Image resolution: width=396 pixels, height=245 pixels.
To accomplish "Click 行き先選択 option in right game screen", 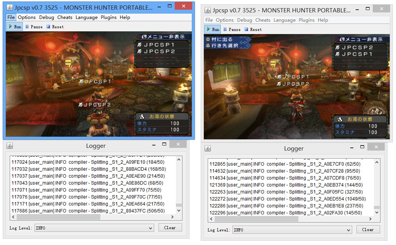I will click(222, 45).
